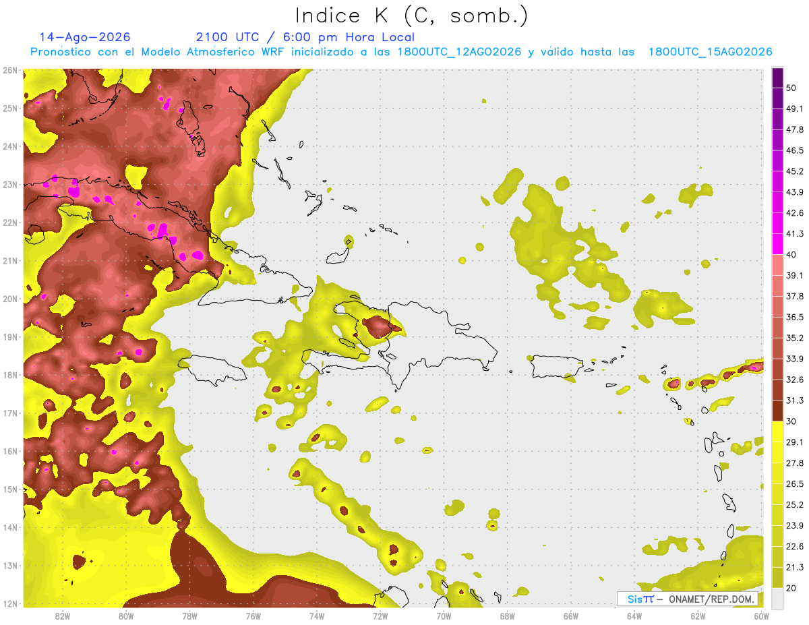The width and height of the screenshot is (809, 625).
Task: Click longitude label 74W
Action: (317, 616)
